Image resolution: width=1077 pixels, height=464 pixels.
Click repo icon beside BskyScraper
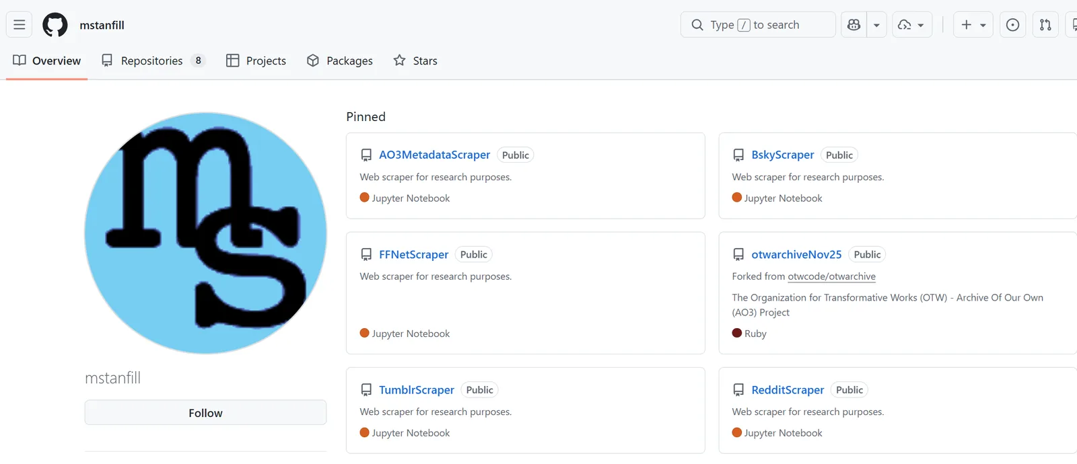[x=738, y=155]
